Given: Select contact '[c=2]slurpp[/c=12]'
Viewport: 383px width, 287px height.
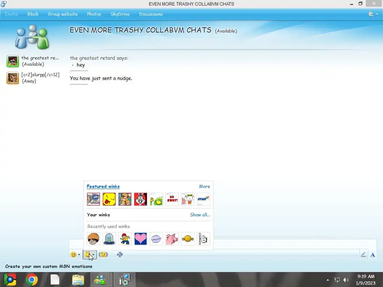Looking at the screenshot, I should click(40, 75).
